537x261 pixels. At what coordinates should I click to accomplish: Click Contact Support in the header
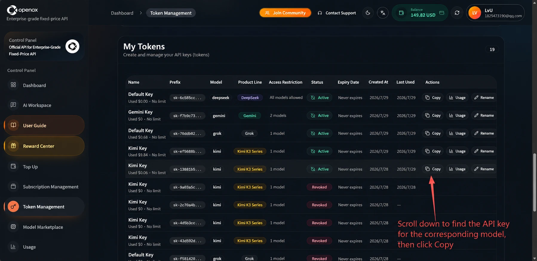point(337,13)
